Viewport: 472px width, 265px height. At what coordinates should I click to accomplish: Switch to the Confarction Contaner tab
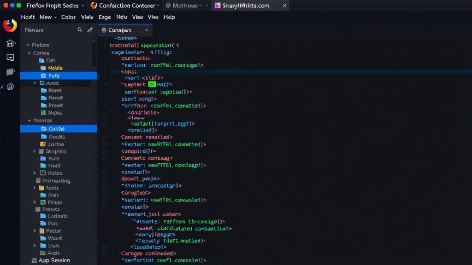pos(125,6)
